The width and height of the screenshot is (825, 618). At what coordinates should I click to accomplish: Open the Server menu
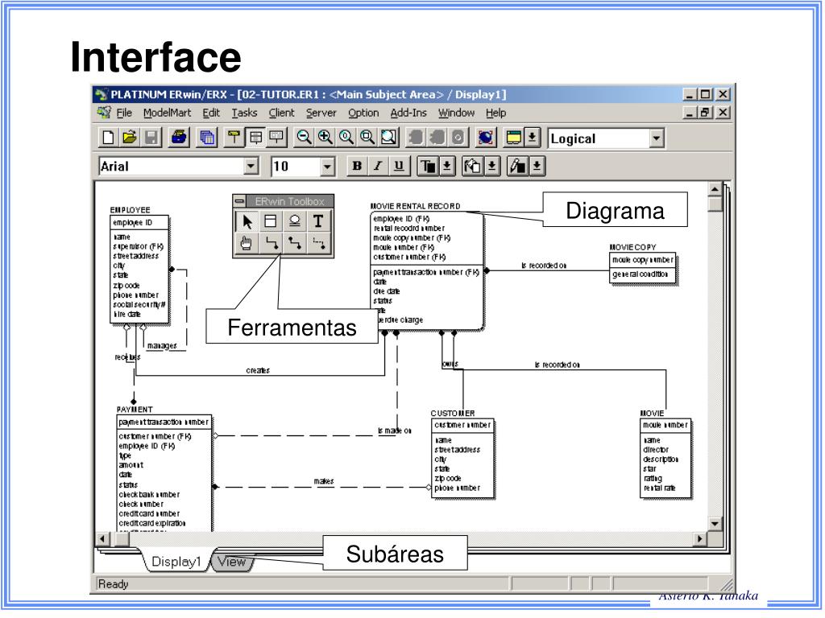[321, 113]
